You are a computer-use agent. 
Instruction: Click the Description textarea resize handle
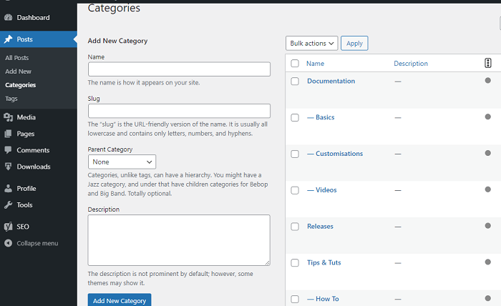pyautogui.click(x=267, y=262)
